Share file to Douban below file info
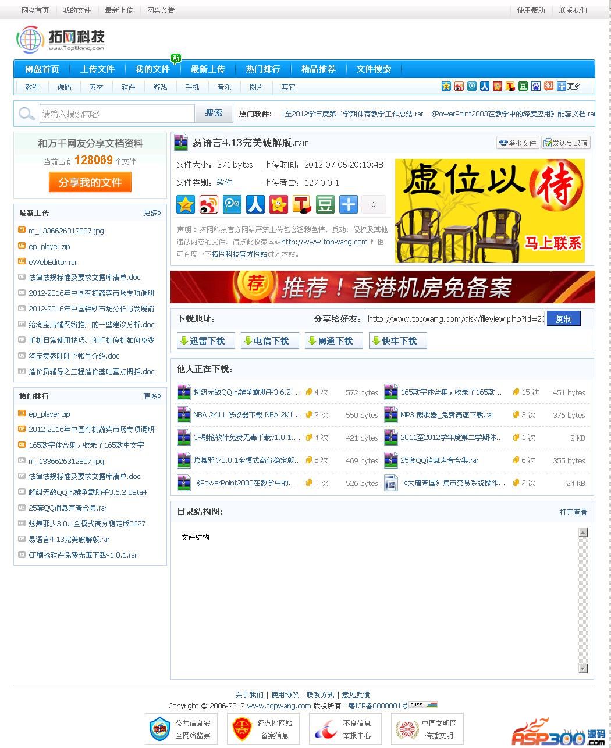This screenshot has width=611, height=748. (325, 204)
